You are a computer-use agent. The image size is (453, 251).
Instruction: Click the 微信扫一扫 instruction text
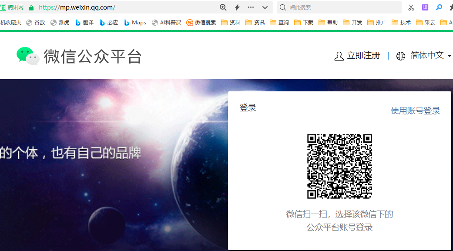click(339, 221)
